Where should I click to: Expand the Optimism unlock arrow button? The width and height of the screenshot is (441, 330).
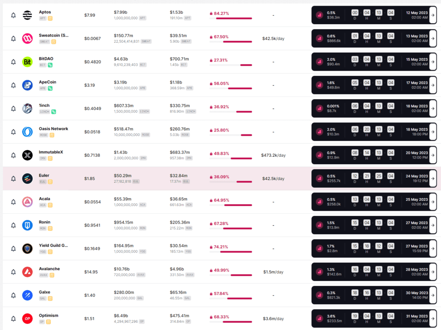click(433, 318)
